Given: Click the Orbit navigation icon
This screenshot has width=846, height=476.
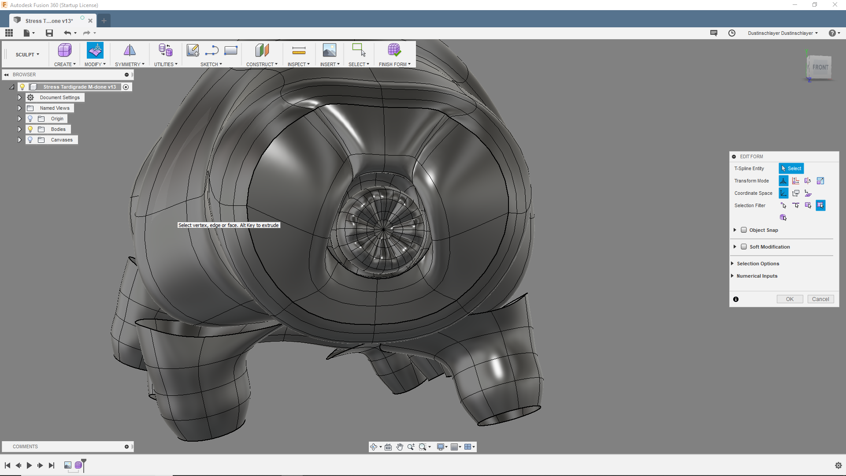Looking at the screenshot, I should [x=374, y=447].
